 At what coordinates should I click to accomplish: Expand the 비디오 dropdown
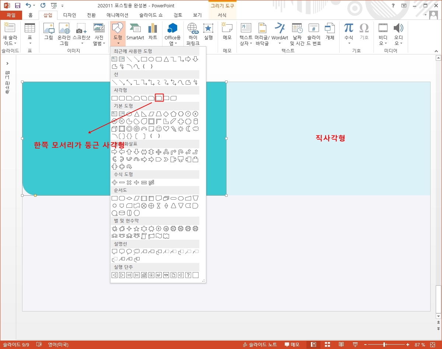[x=383, y=34]
